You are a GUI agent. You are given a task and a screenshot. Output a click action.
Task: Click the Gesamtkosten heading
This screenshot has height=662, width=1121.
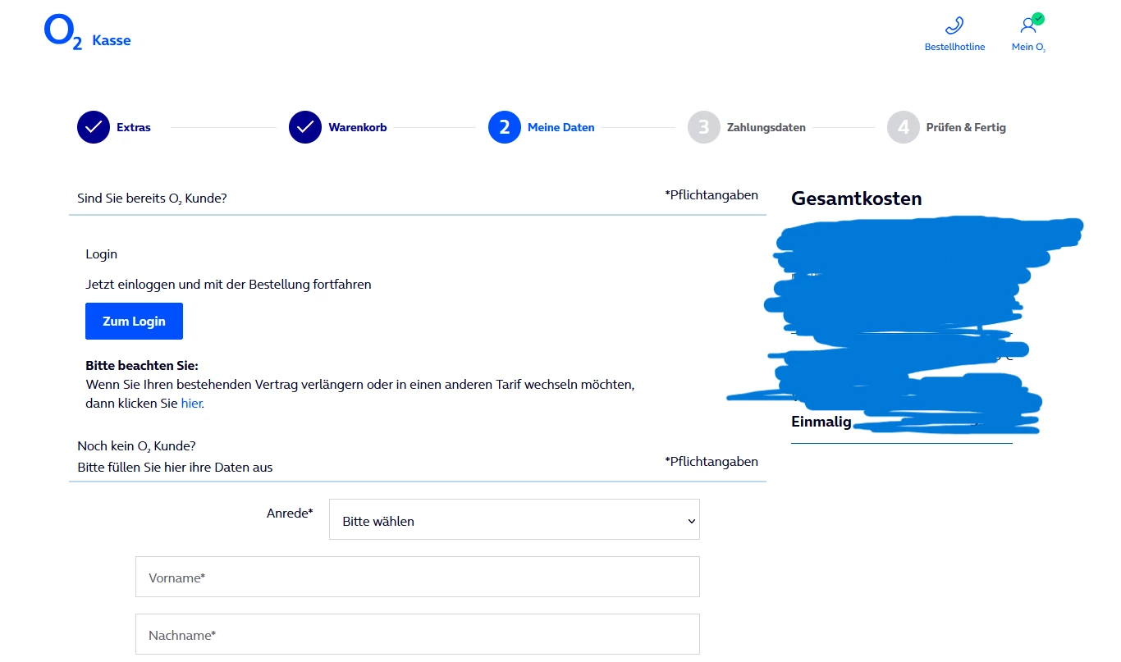[857, 199]
